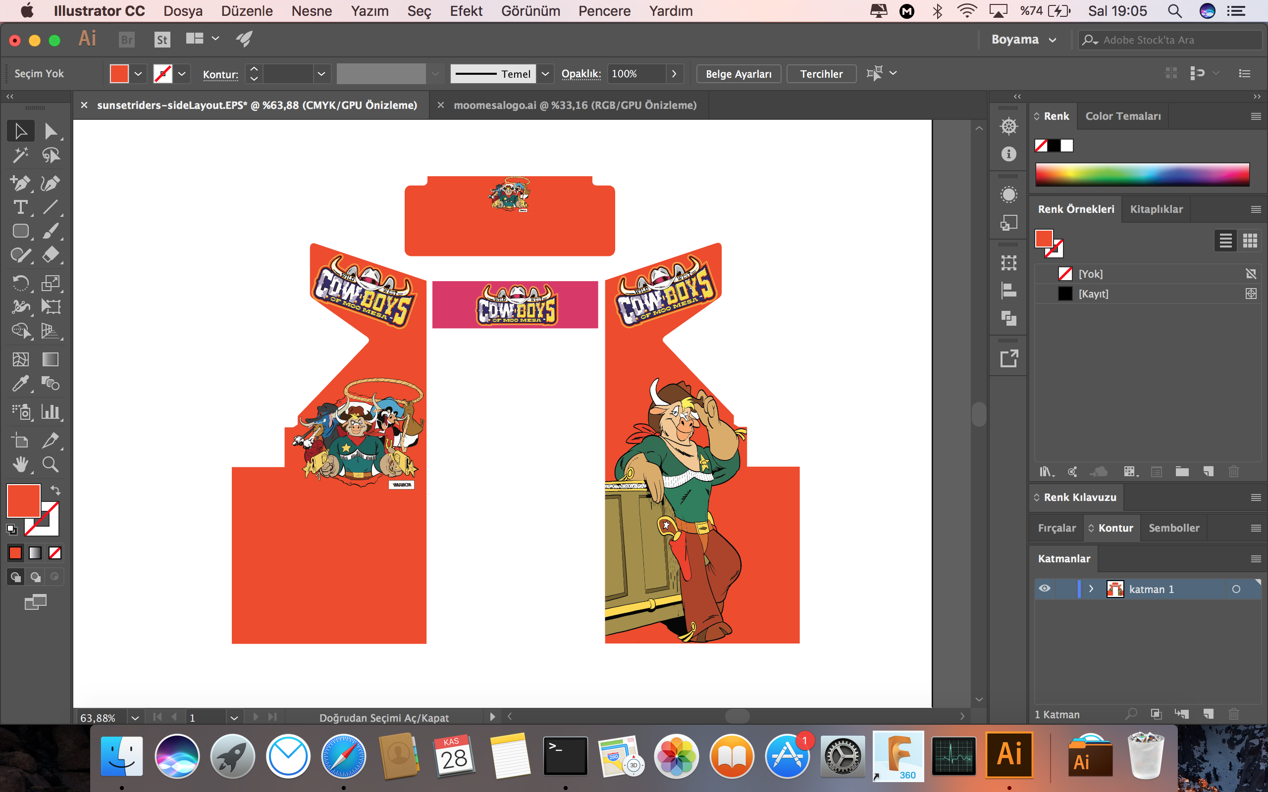Select the [Kayıt] black swatch
The image size is (1268, 792).
(1148, 294)
